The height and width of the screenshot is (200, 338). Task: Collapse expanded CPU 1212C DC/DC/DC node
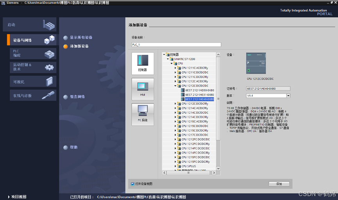pyautogui.click(x=175, y=86)
